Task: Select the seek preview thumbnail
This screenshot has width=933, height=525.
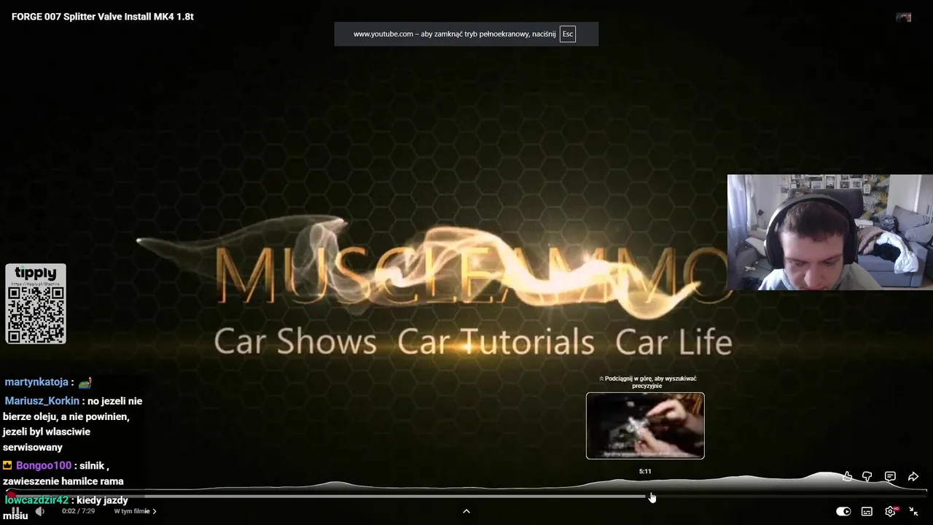Action: point(645,426)
